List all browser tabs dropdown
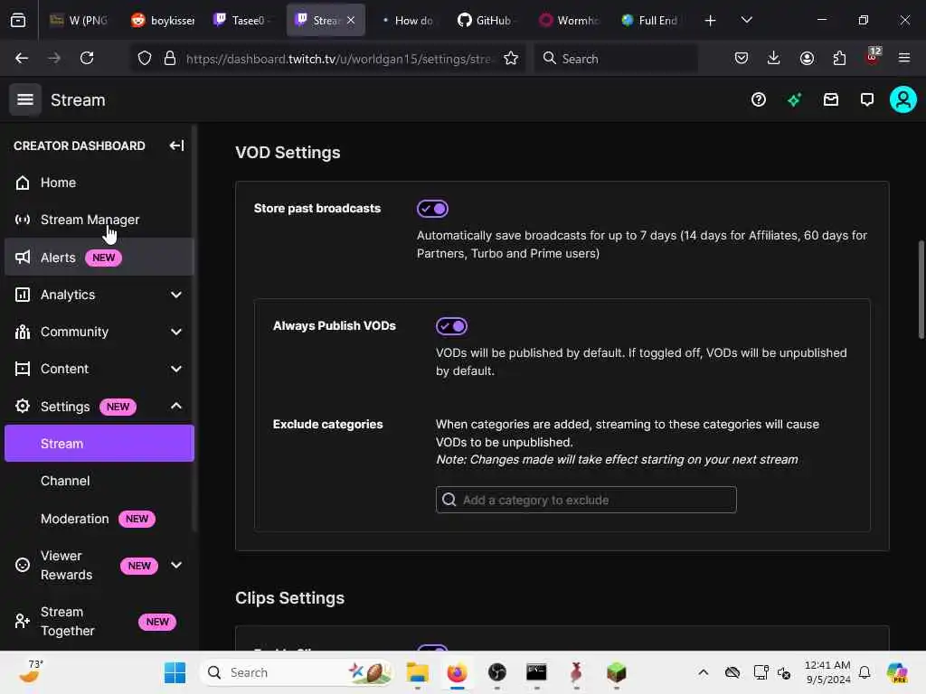Screen dimensions: 926x694 pos(746,20)
